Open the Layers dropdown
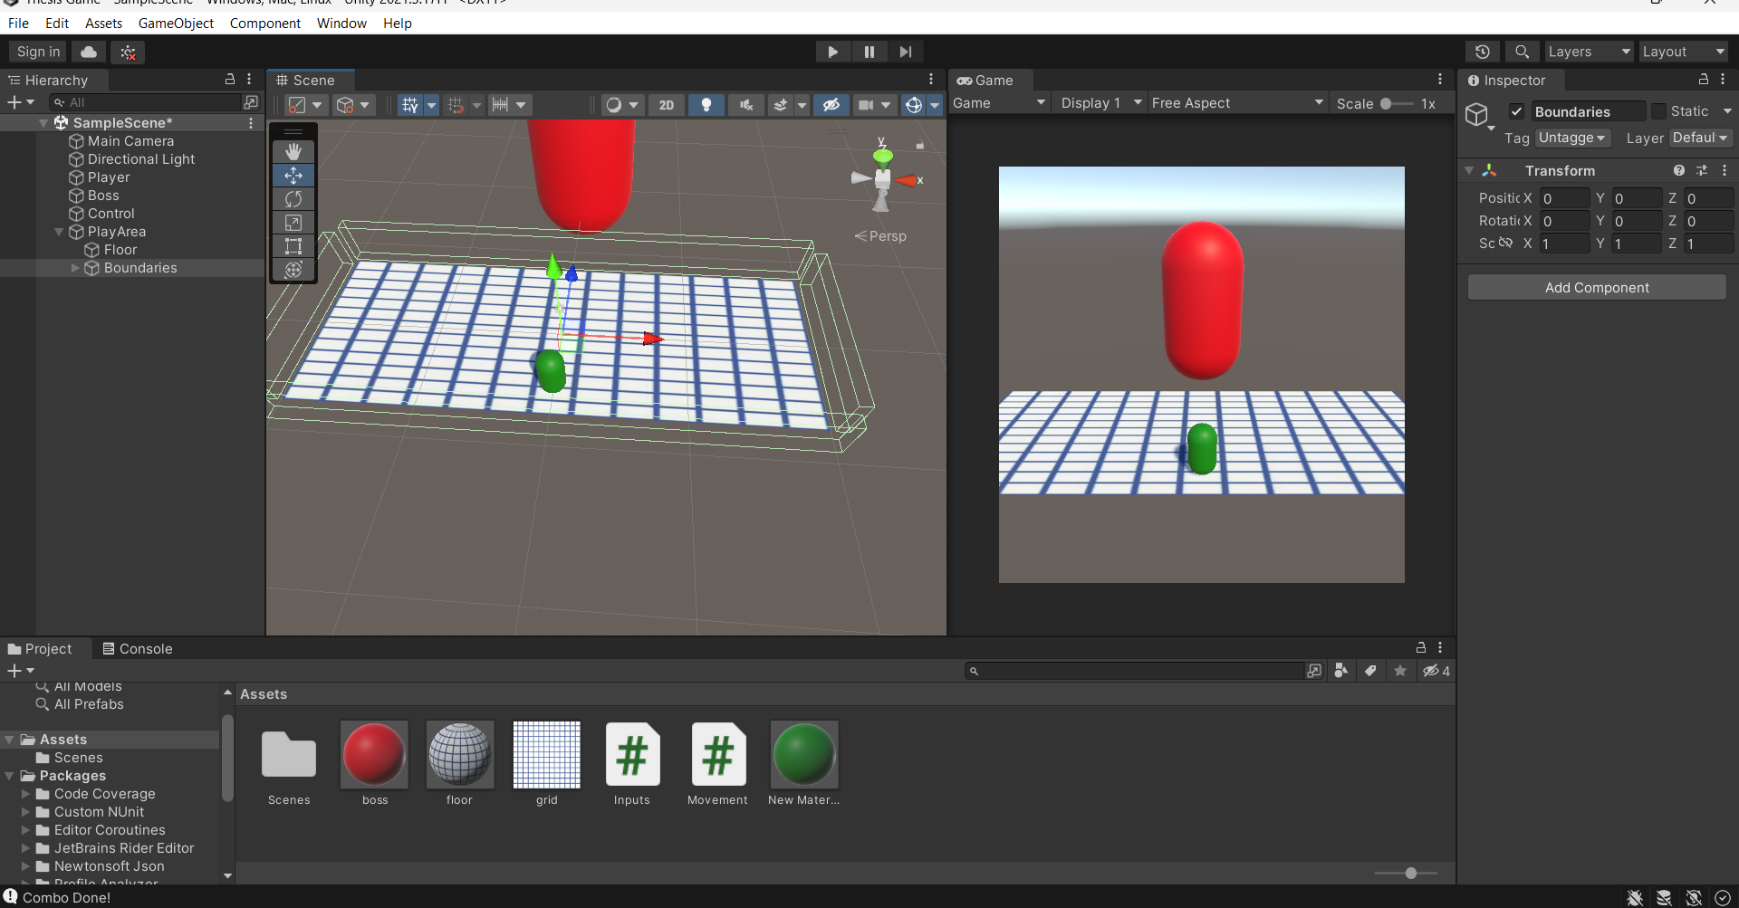 point(1588,52)
